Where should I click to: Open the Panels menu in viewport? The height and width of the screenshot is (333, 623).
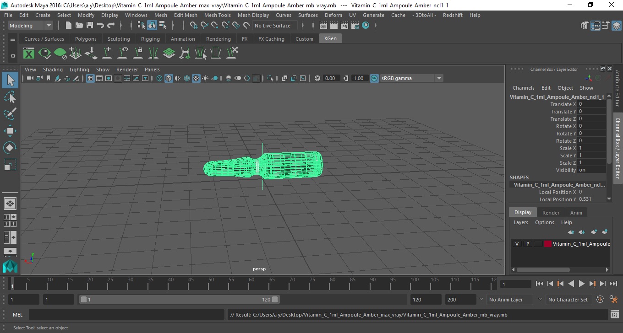pyautogui.click(x=152, y=70)
